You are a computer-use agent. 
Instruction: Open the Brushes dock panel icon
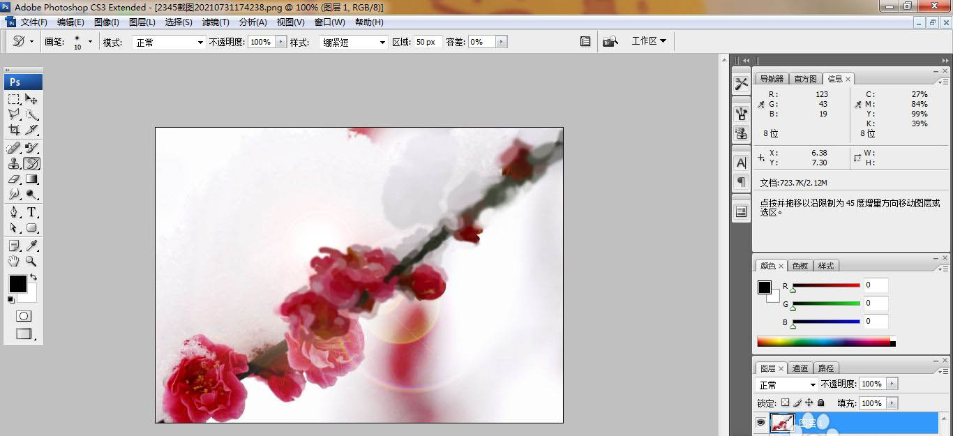(x=741, y=114)
